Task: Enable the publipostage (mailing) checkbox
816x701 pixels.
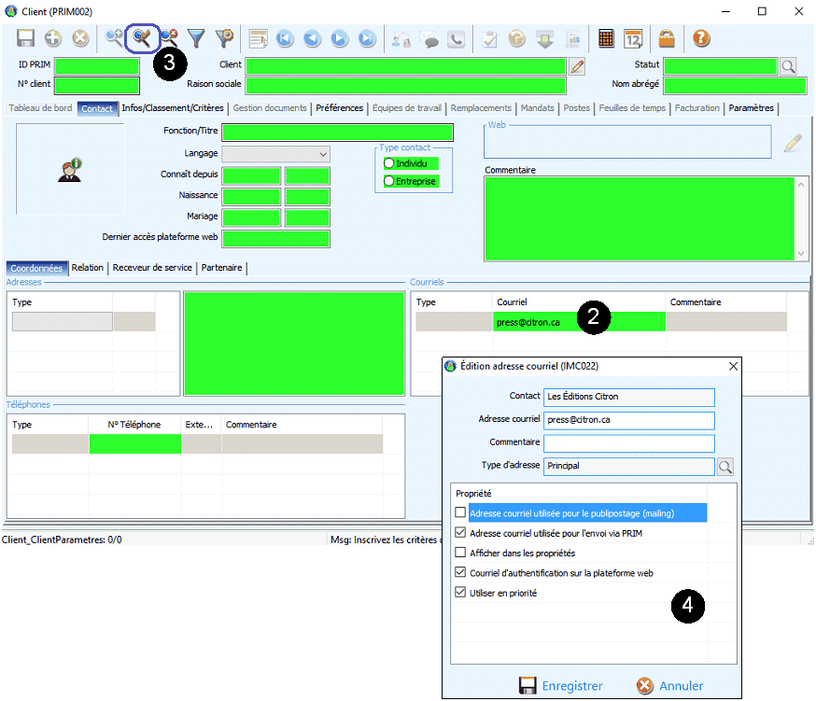Action: click(459, 512)
